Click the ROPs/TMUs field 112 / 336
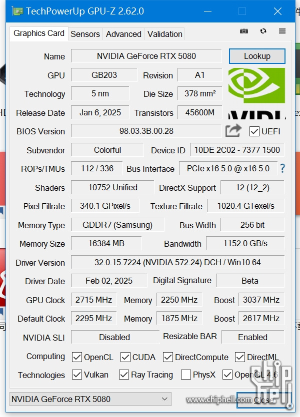The height and width of the screenshot is (417, 300). [x=97, y=168]
